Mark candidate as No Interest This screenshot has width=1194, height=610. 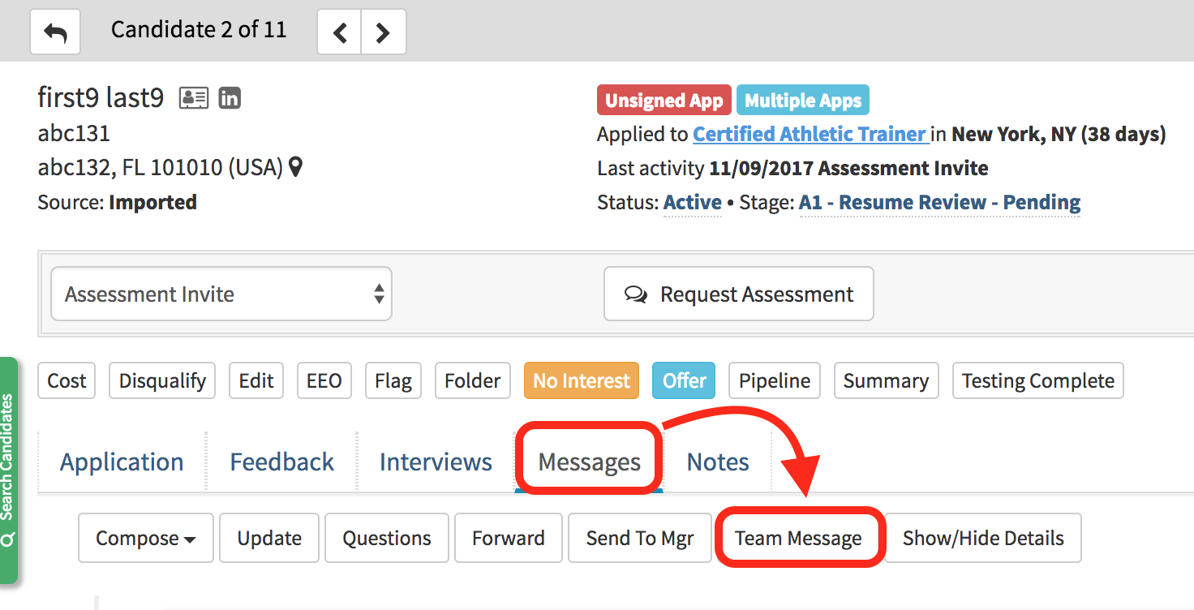[x=581, y=380]
